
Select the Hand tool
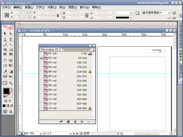click(5, 83)
